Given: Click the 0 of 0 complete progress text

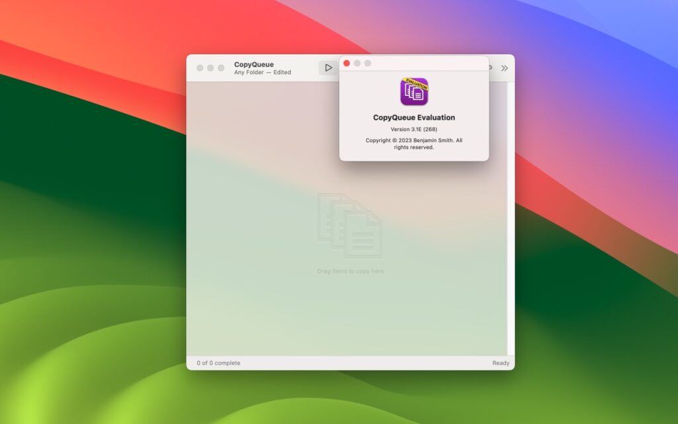Looking at the screenshot, I should point(218,362).
